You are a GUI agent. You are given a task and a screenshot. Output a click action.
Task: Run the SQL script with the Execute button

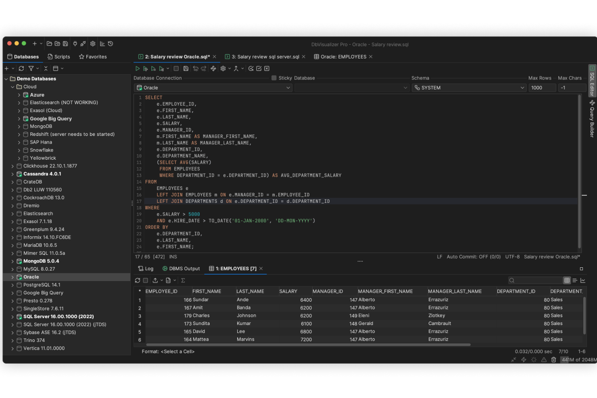[x=138, y=68]
